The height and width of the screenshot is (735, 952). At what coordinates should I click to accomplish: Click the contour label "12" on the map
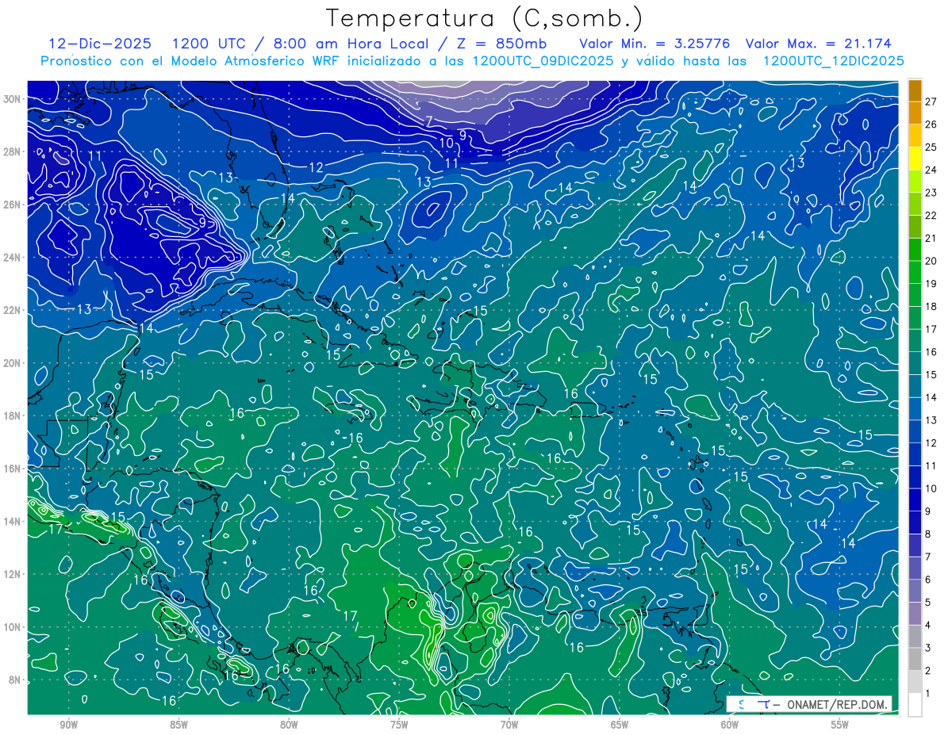(x=316, y=167)
